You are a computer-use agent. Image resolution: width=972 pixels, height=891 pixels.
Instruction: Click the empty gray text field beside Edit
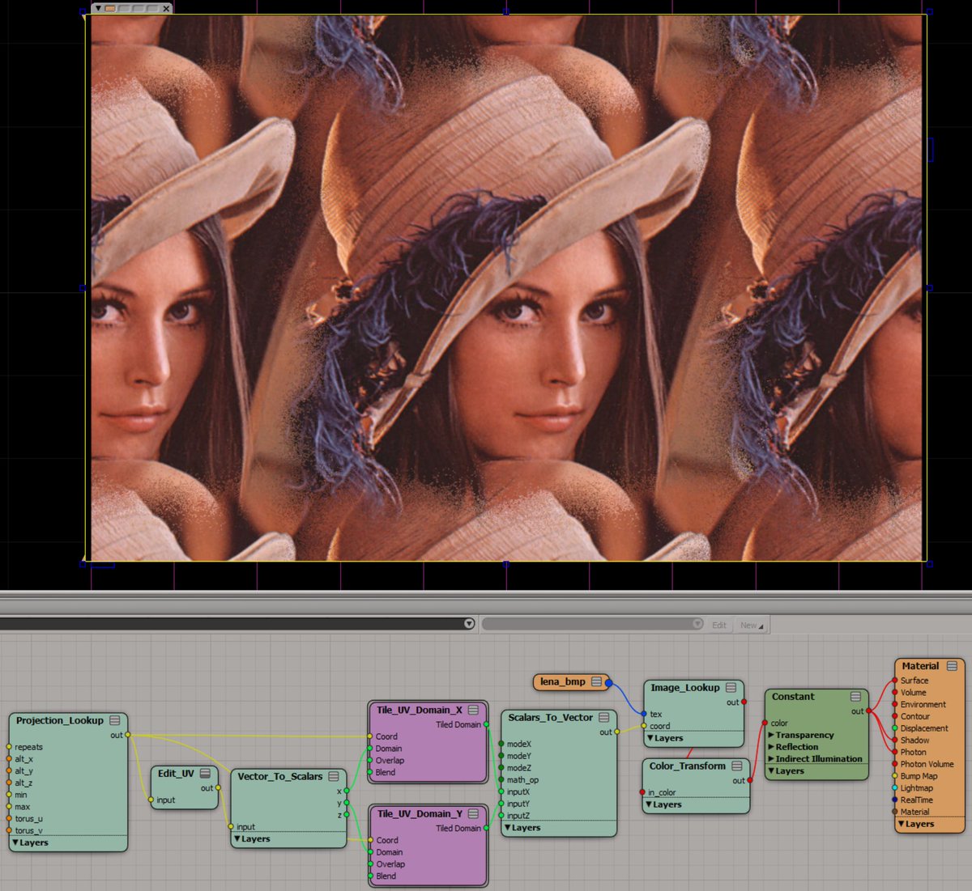pyautogui.click(x=587, y=624)
